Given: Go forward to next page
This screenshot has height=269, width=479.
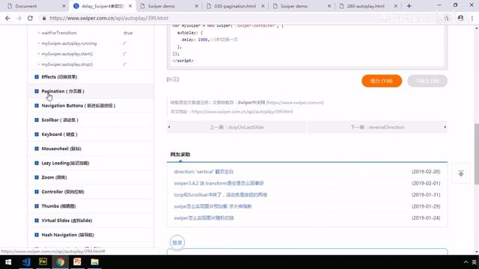Looking at the screenshot, I should click(x=19, y=18).
